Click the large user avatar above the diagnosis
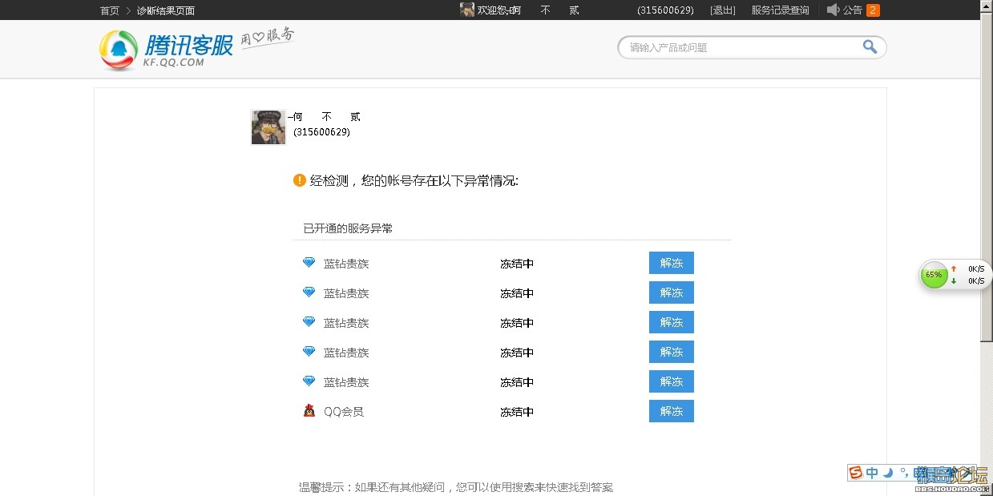This screenshot has height=496, width=993. tap(268, 127)
